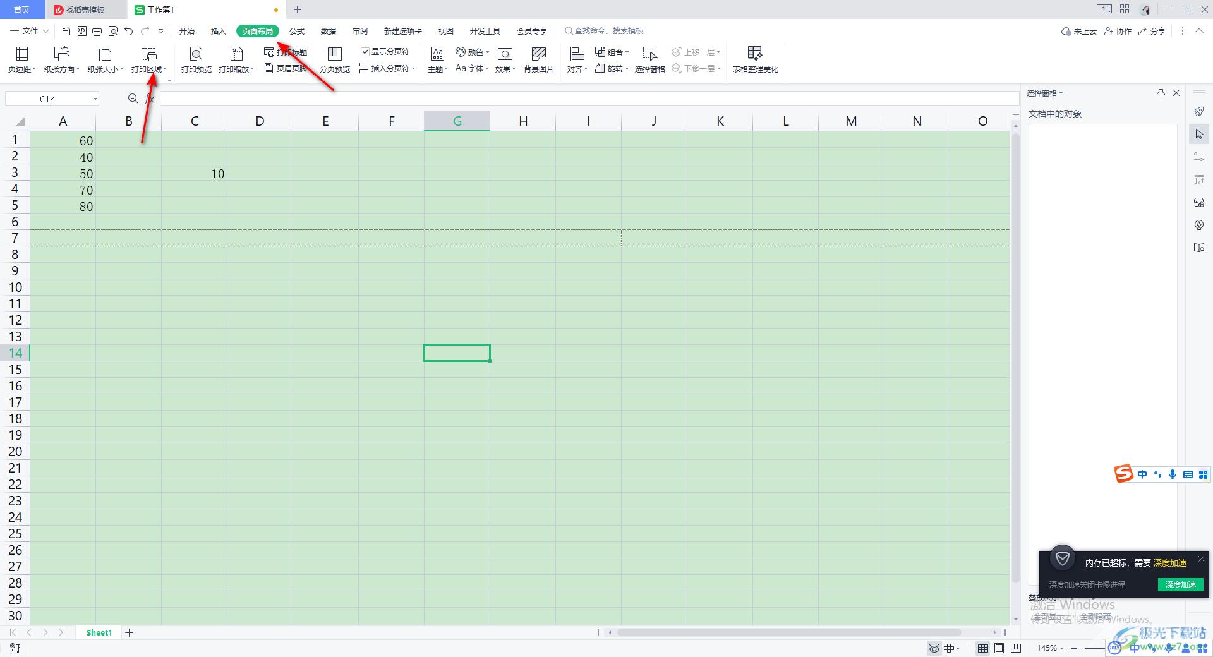Image resolution: width=1213 pixels, height=657 pixels.
Task: Select column header G
Action: click(457, 121)
